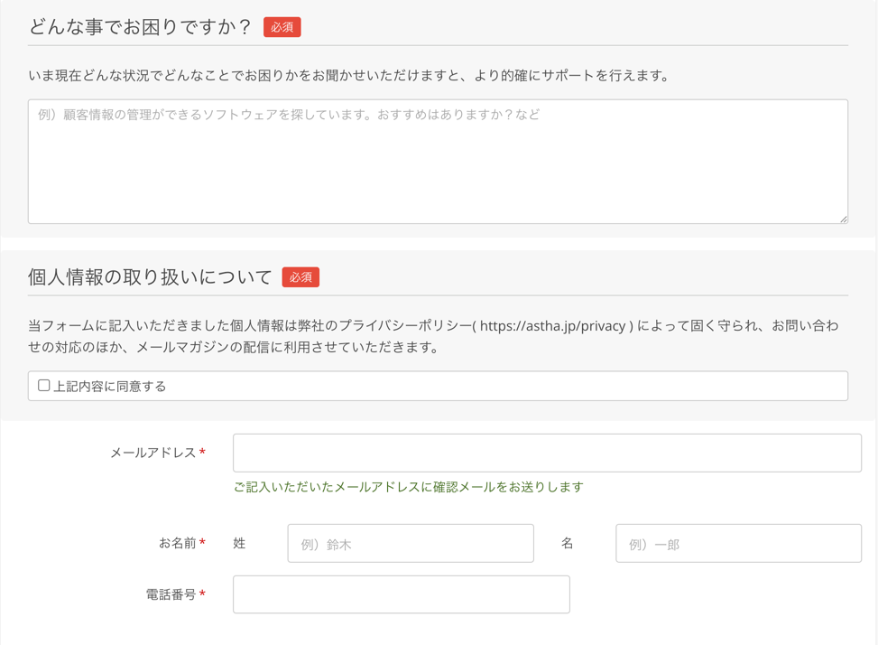Click the red 必須 badge beside '個人情報の取り扱いについて'
Viewport: 878px width, 645px height.
click(300, 277)
